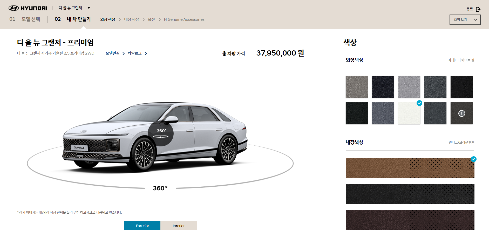Select step 02 내 차 만들기
The width and height of the screenshot is (489, 230).
(x=73, y=19)
